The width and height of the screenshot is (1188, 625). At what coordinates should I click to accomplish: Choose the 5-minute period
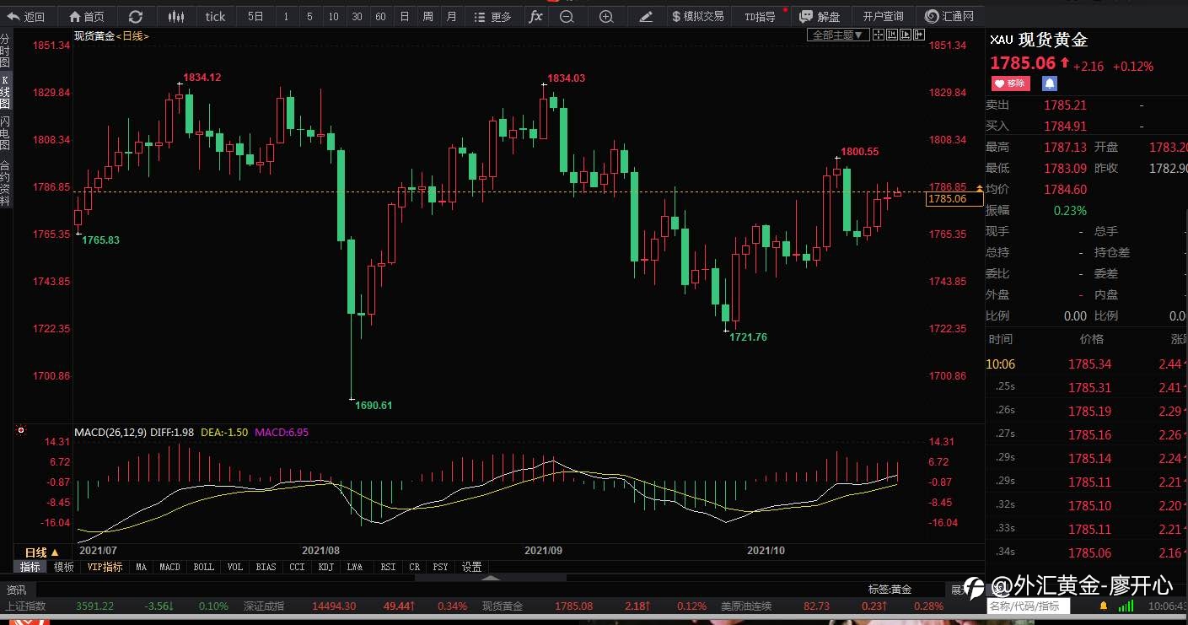coord(309,16)
